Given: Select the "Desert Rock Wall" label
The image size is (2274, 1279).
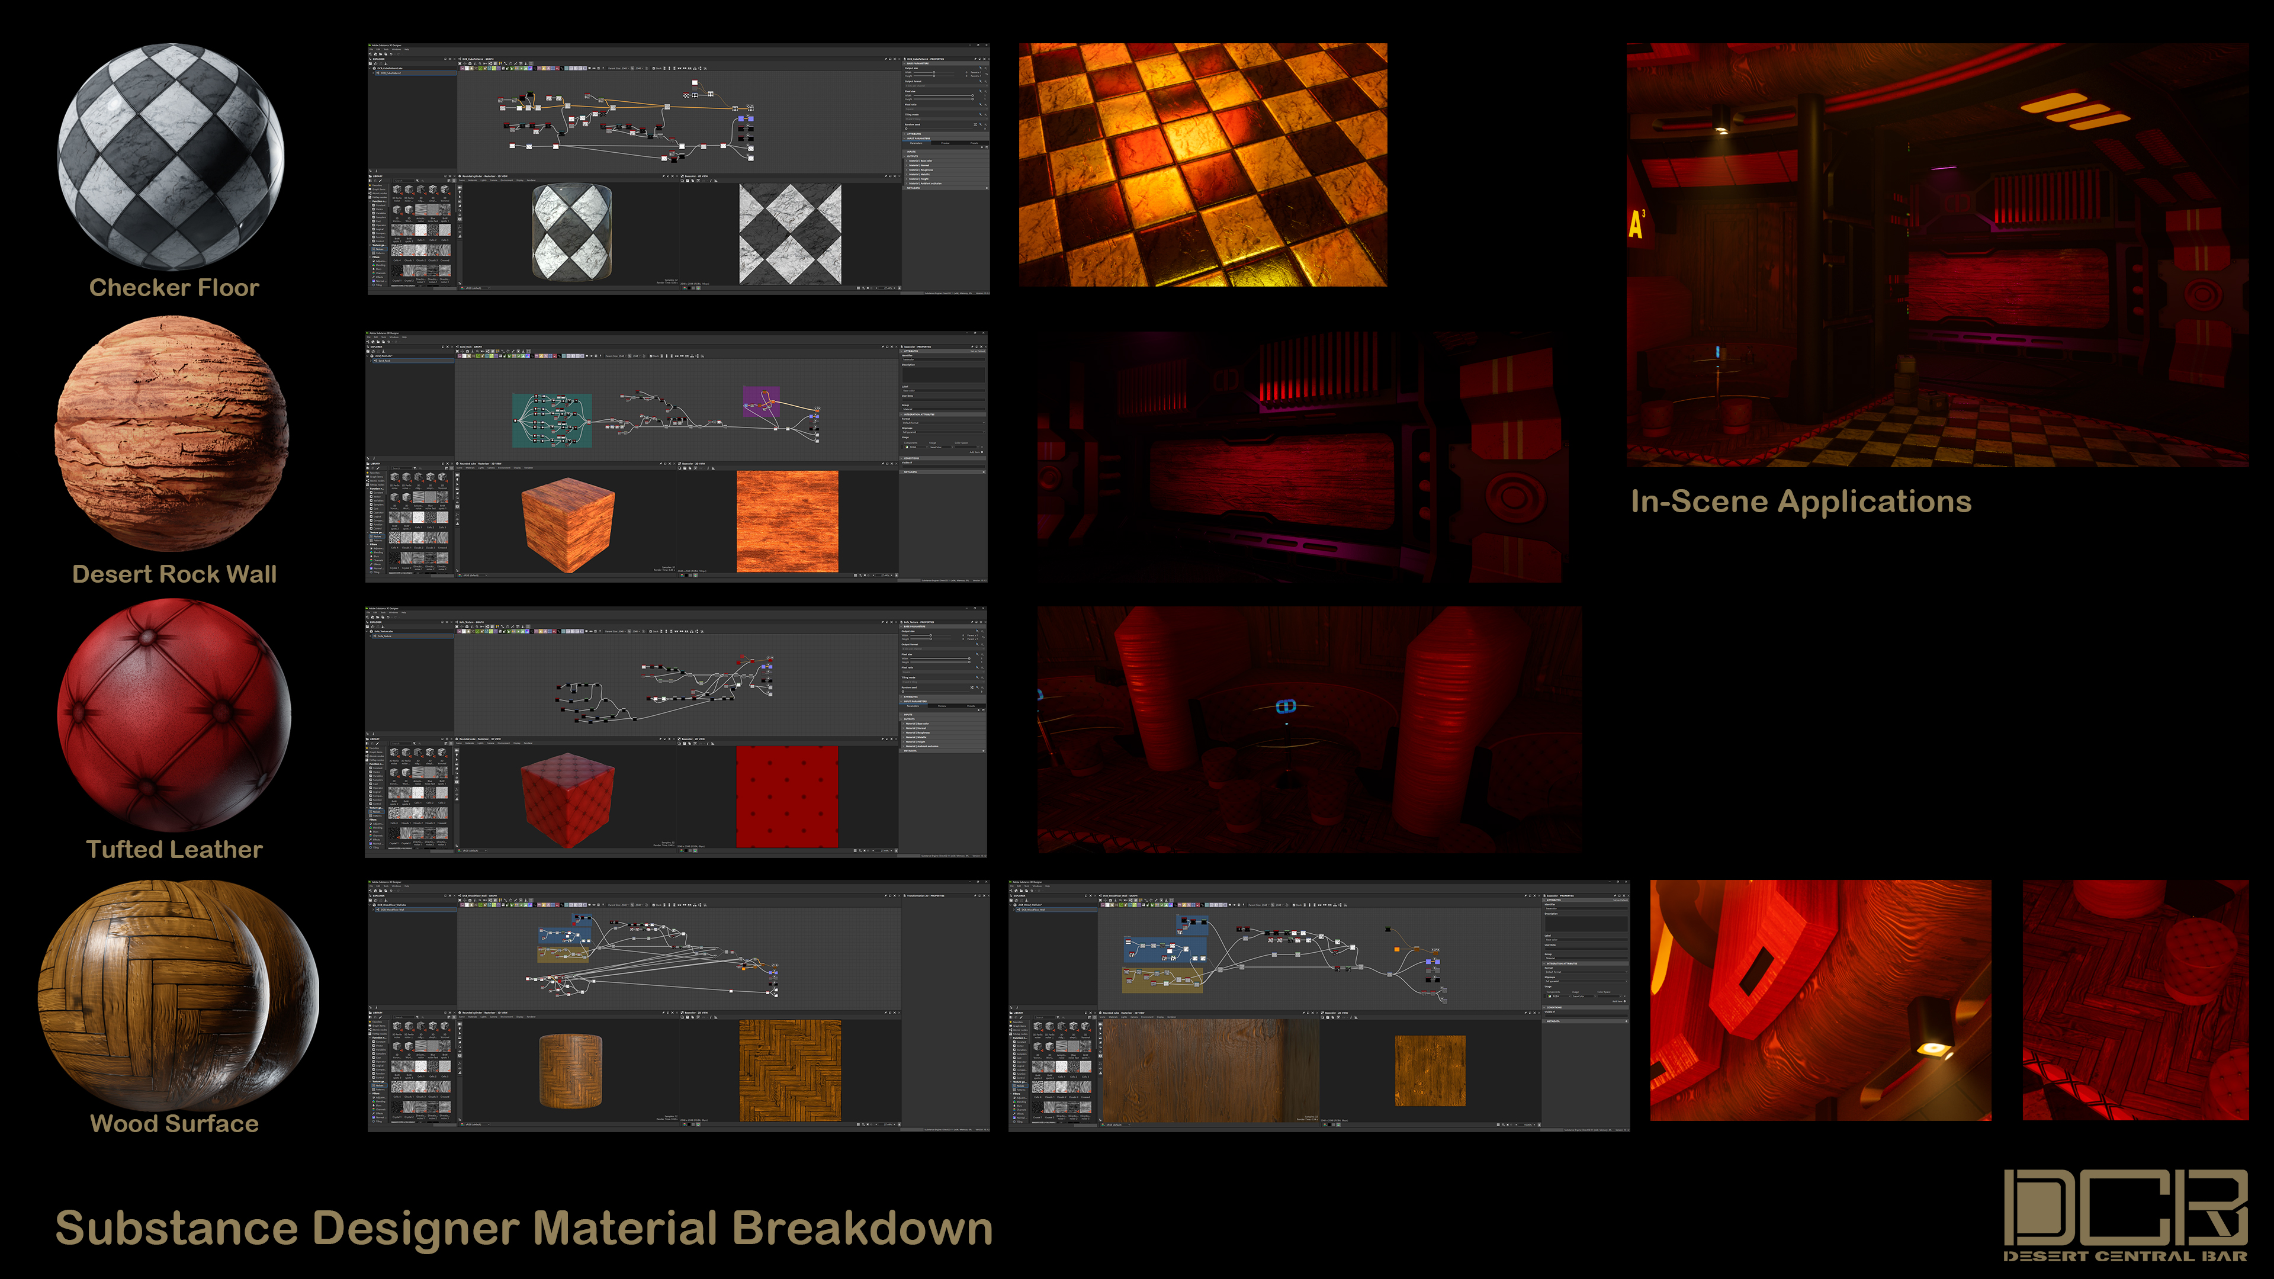Looking at the screenshot, I should 174,574.
